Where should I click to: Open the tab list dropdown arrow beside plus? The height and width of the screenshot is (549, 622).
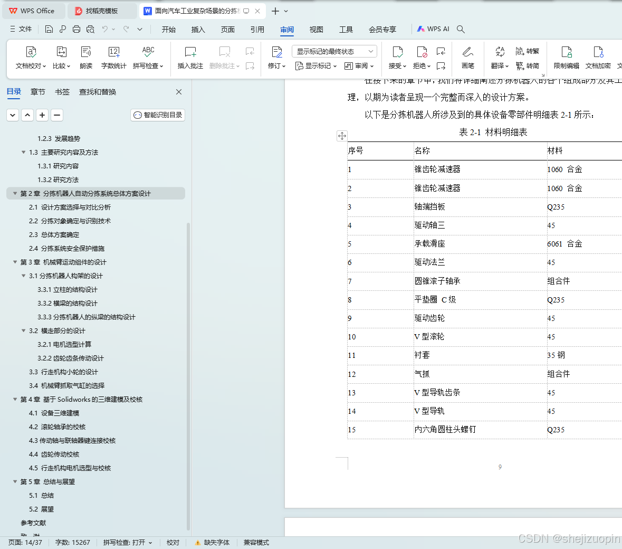pos(286,11)
